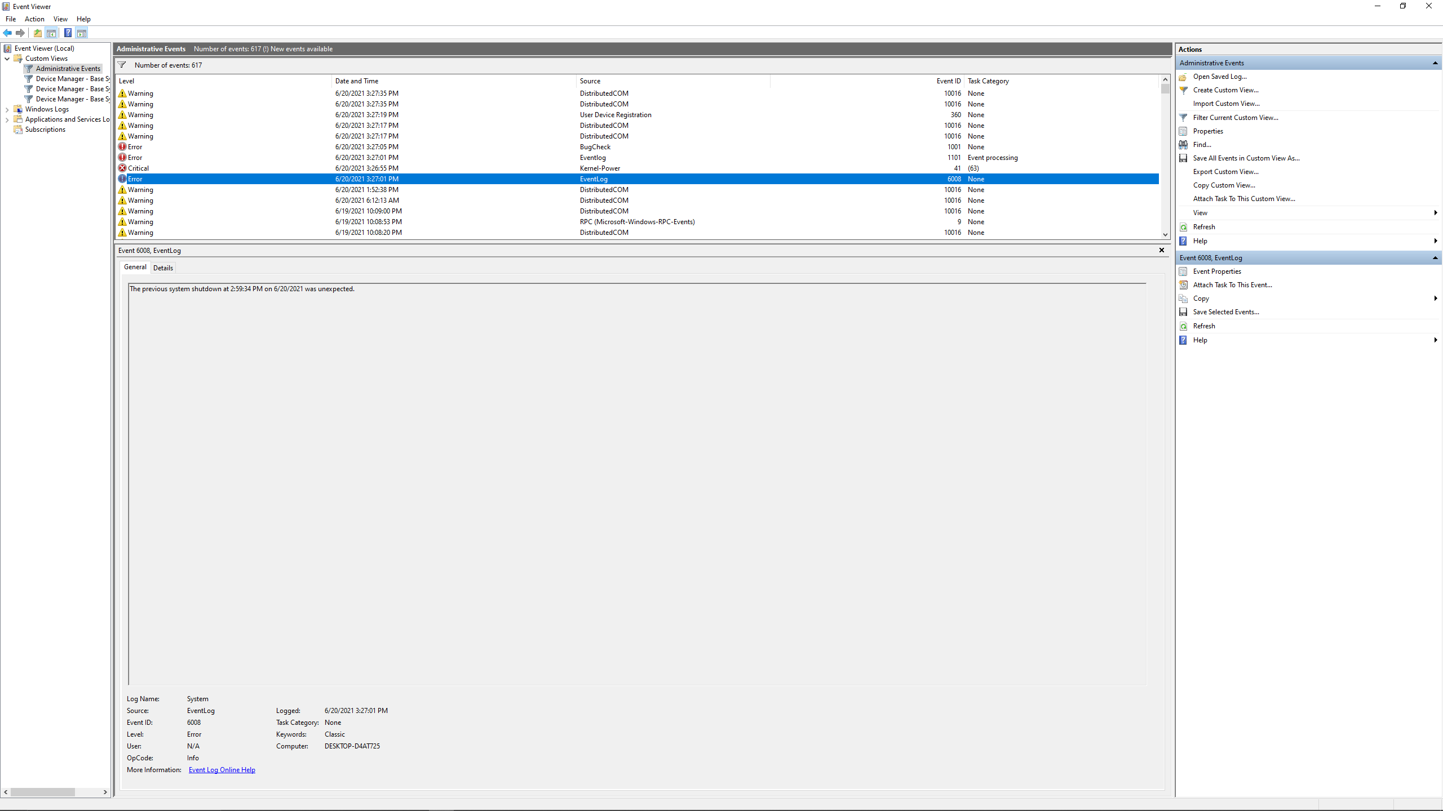
Task: Click Filter Current Custom View funnel icon
Action: click(x=1183, y=118)
